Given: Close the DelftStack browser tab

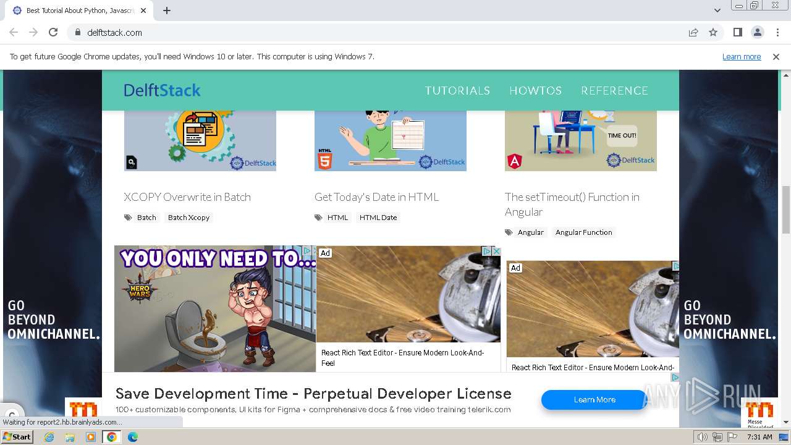Looking at the screenshot, I should 144,11.
